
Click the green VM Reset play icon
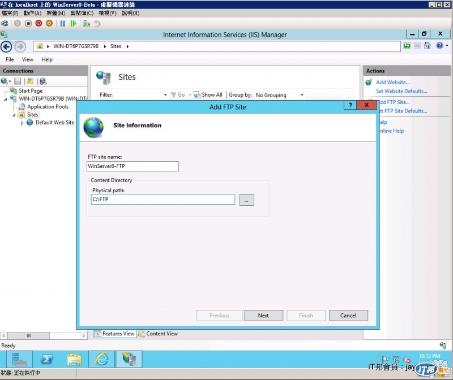(74, 24)
